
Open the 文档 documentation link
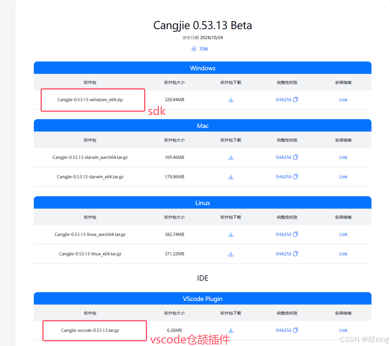[x=204, y=49]
